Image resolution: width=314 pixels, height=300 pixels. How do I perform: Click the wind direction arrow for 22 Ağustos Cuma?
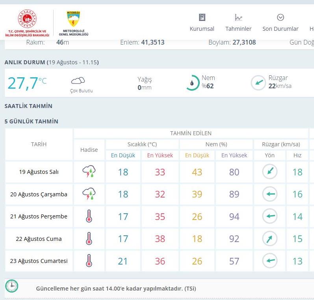pyautogui.click(x=270, y=239)
